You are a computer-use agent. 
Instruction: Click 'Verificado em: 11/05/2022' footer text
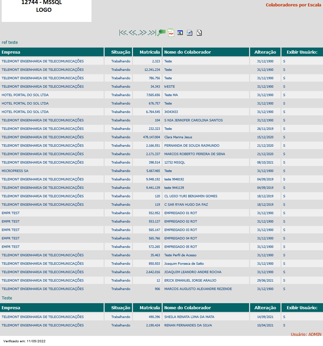[24, 341]
